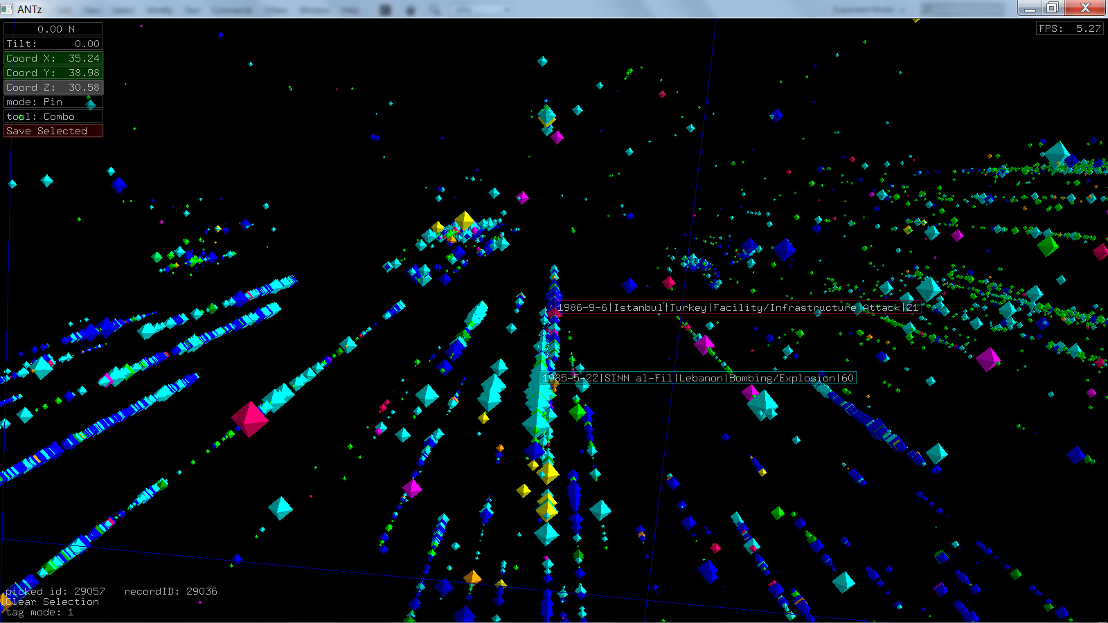Pick the orange glyph near bottom center
The width and height of the screenshot is (1108, 623).
(472, 577)
